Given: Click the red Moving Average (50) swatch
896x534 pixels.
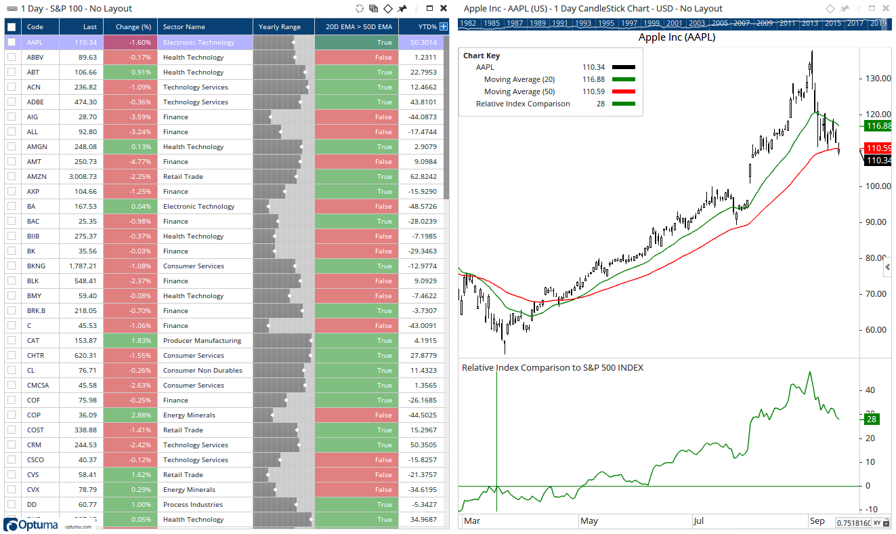Looking at the screenshot, I should [623, 91].
